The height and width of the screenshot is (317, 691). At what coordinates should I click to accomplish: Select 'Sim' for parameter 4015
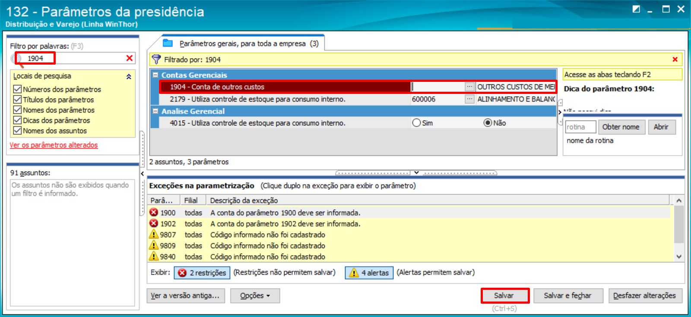pyautogui.click(x=416, y=123)
